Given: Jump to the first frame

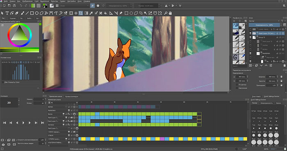Looking at the screenshot, I should click(5, 123).
